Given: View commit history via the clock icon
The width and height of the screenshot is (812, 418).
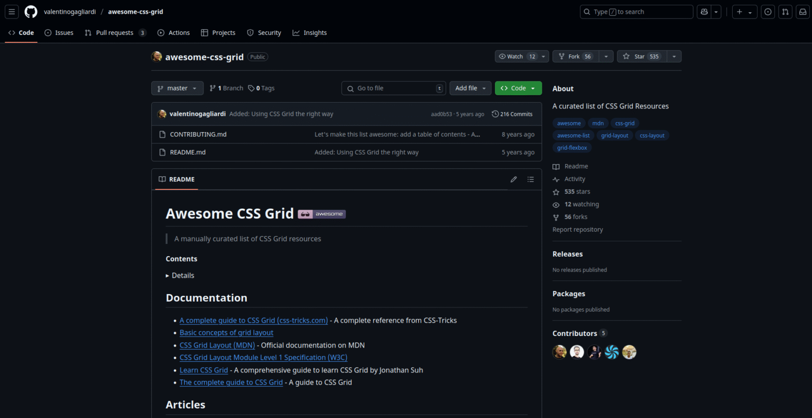Looking at the screenshot, I should click(495, 113).
